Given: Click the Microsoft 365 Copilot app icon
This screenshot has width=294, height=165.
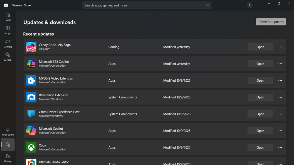Looking at the screenshot, I should click(x=31, y=64).
